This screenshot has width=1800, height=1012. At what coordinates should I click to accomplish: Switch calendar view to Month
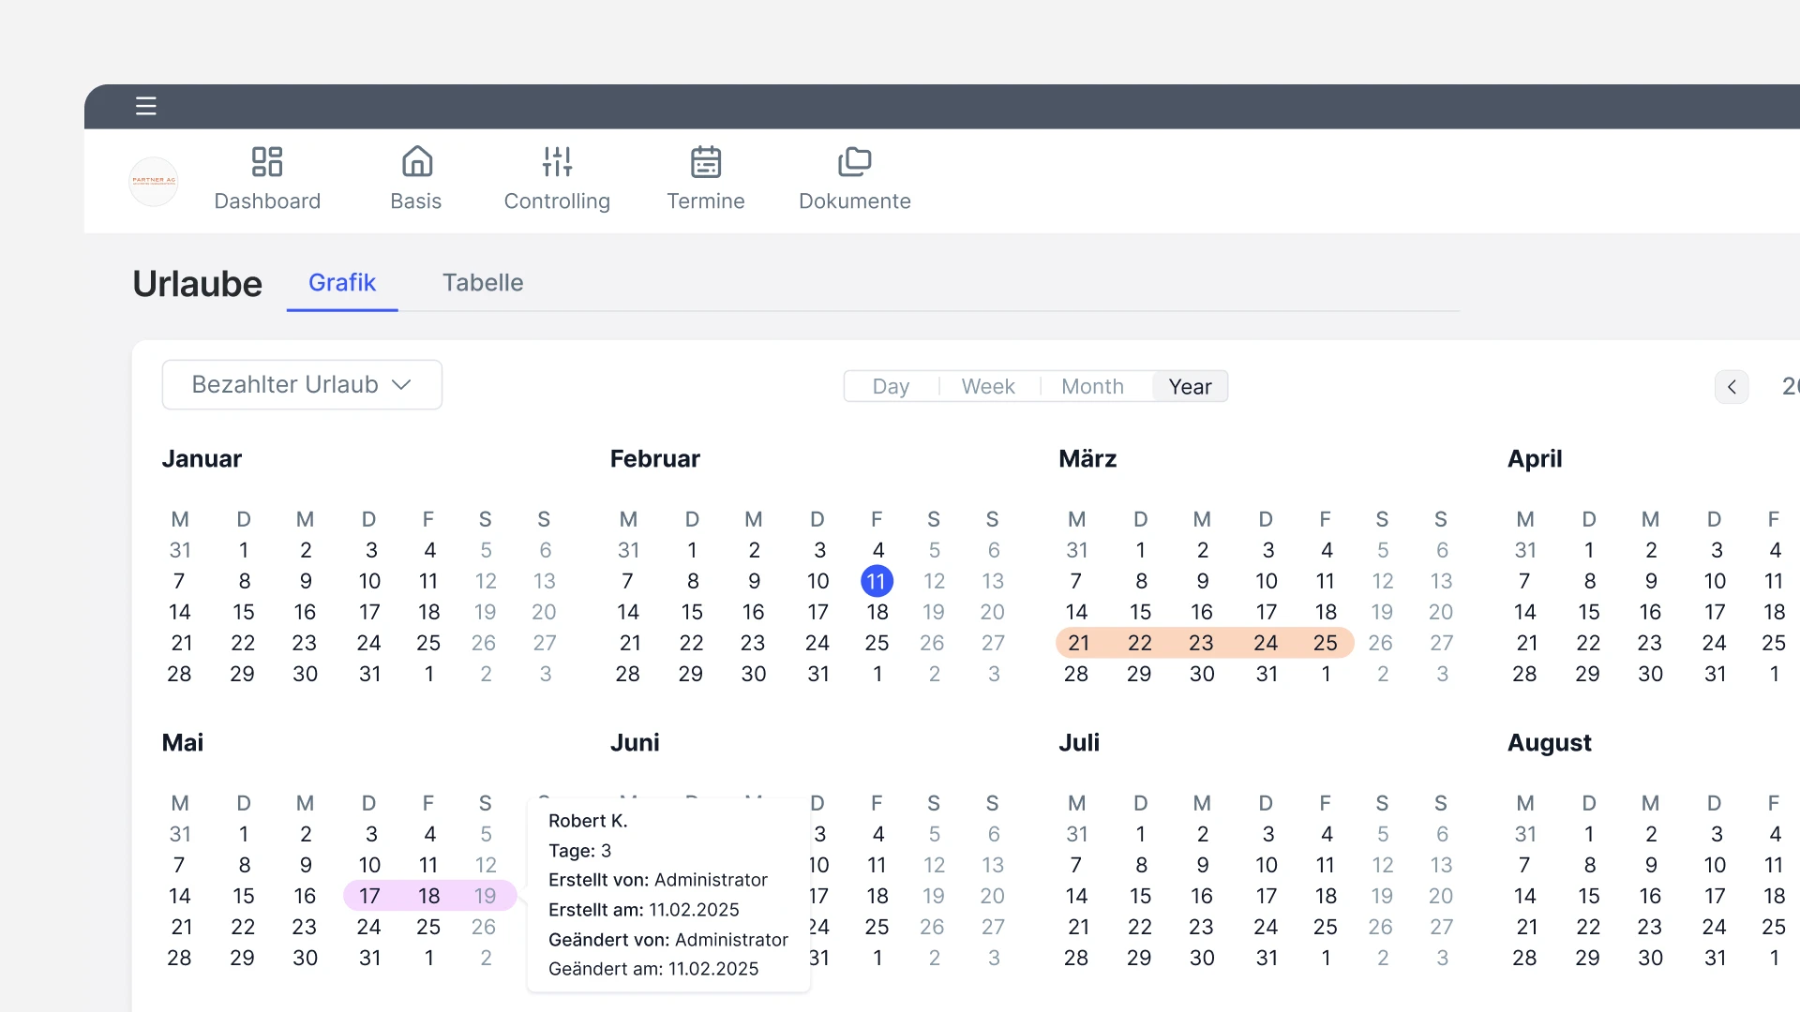(1092, 386)
